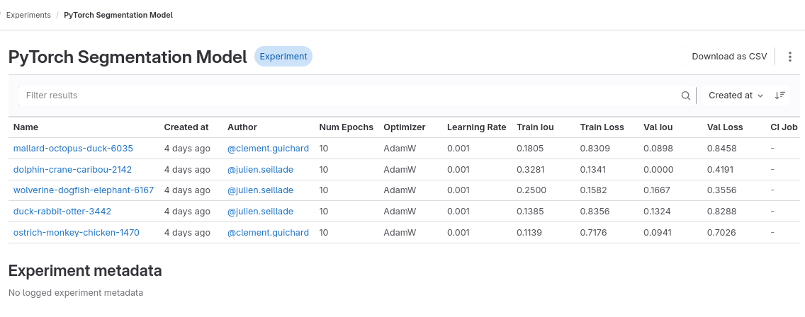Go to Experiments breadcrumb
Viewport: 805px width, 317px height.
[x=28, y=15]
